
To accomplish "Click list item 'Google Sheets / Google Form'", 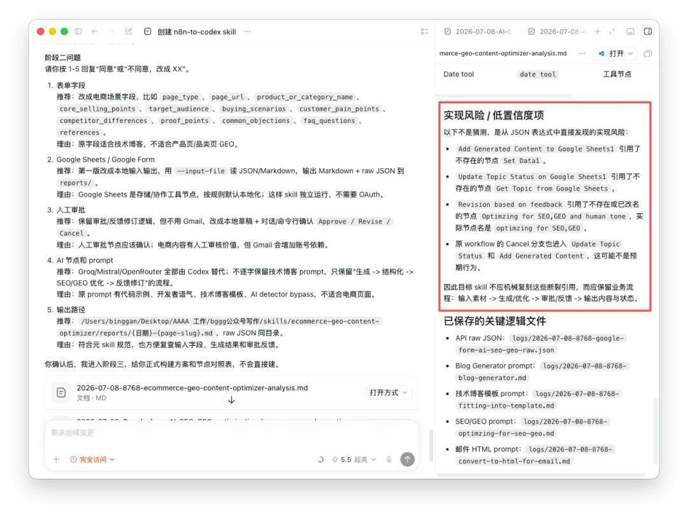I will click(x=105, y=160).
